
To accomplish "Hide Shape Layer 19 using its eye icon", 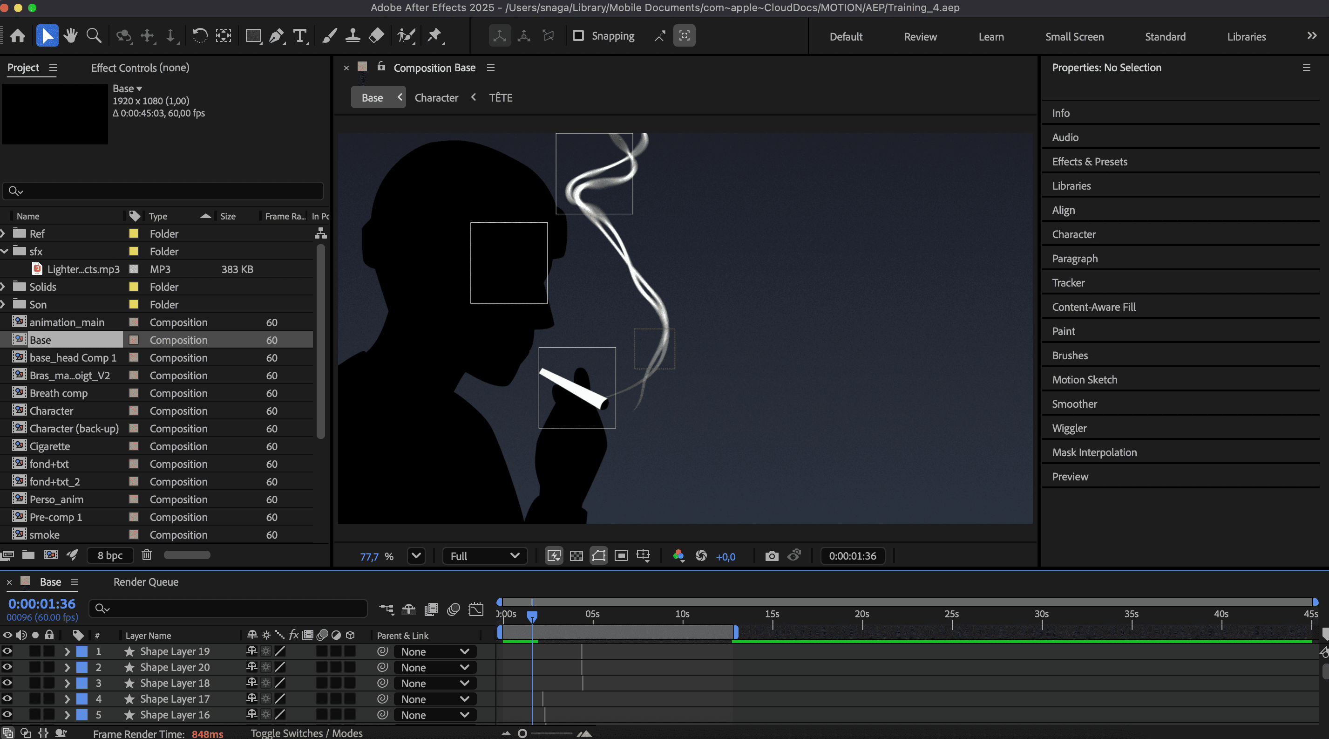I will (7, 651).
